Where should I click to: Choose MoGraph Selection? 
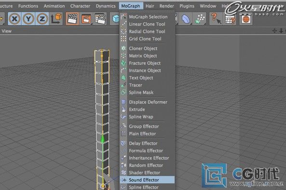(147, 17)
